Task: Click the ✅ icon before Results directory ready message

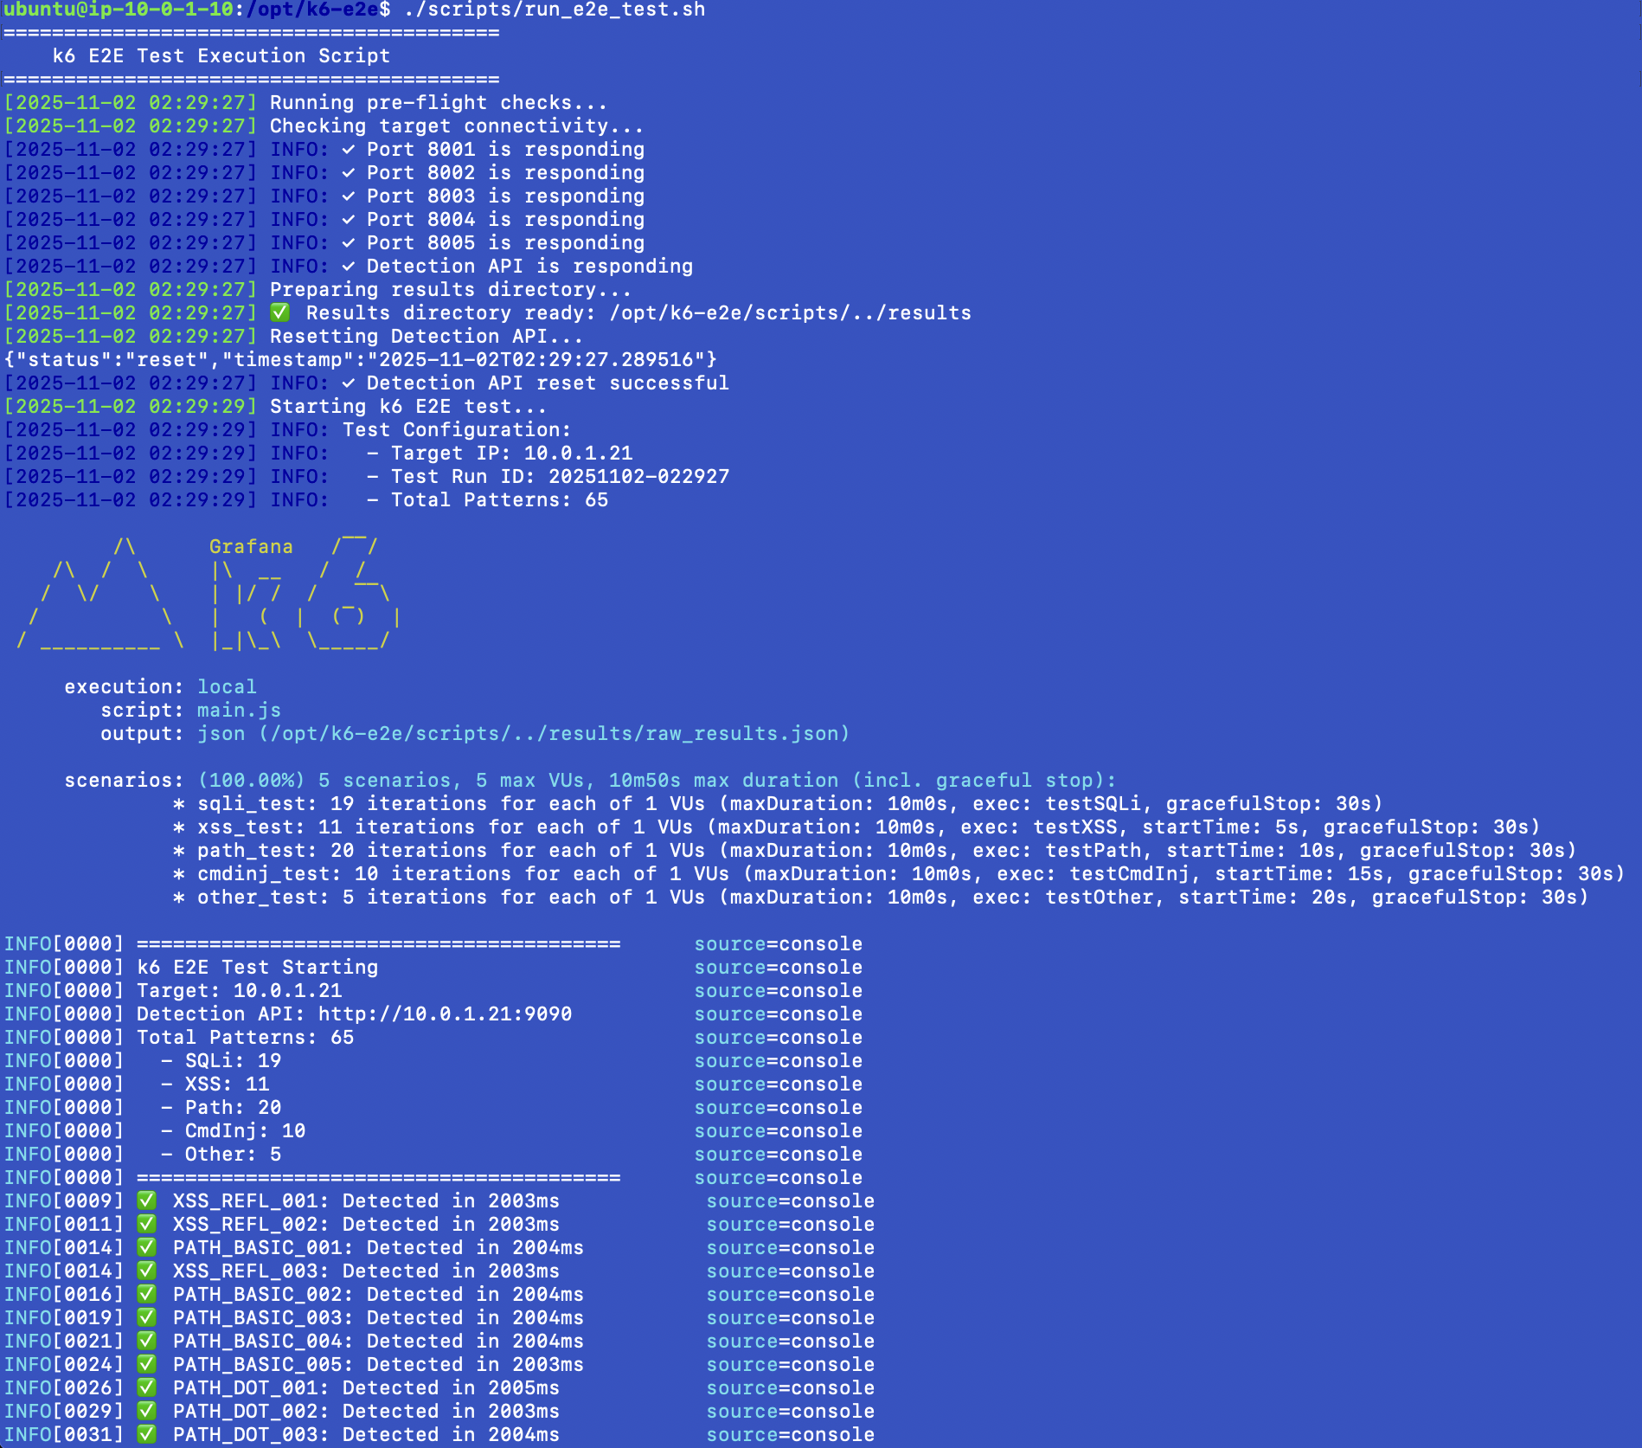Action: tap(278, 312)
